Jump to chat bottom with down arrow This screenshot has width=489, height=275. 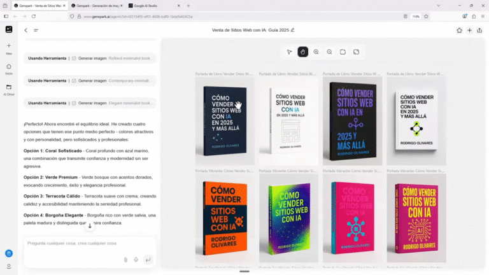point(90,226)
